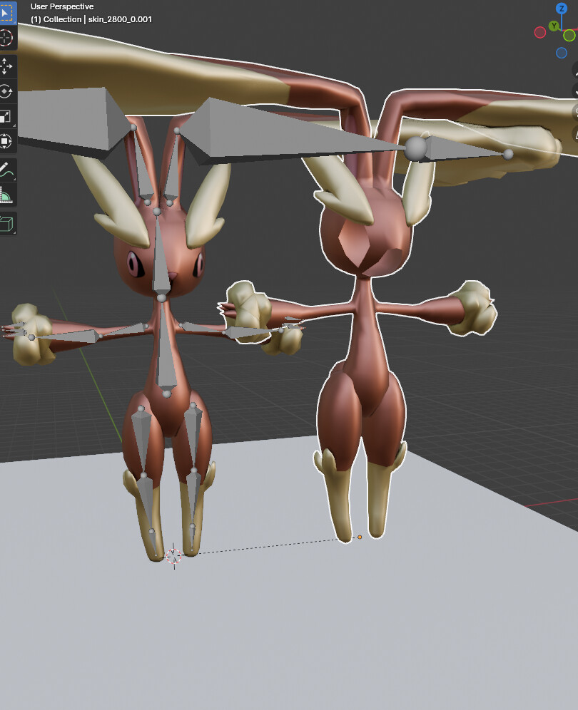Viewport: 578px width, 710px height.
Task: Pick the Rotate tool
Action: coord(6,91)
